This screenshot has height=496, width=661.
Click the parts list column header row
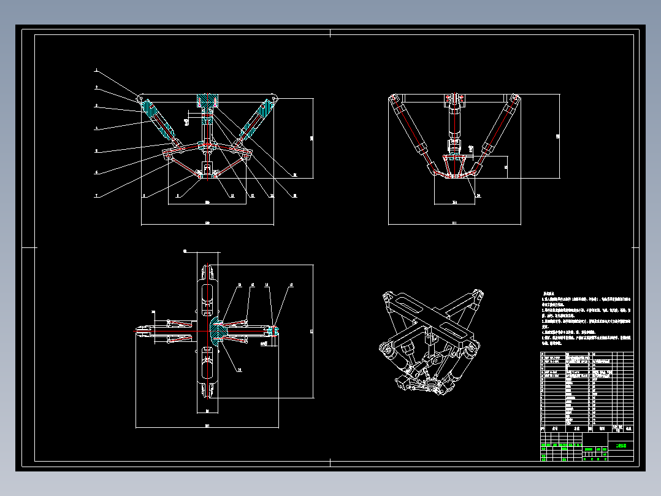(587, 428)
